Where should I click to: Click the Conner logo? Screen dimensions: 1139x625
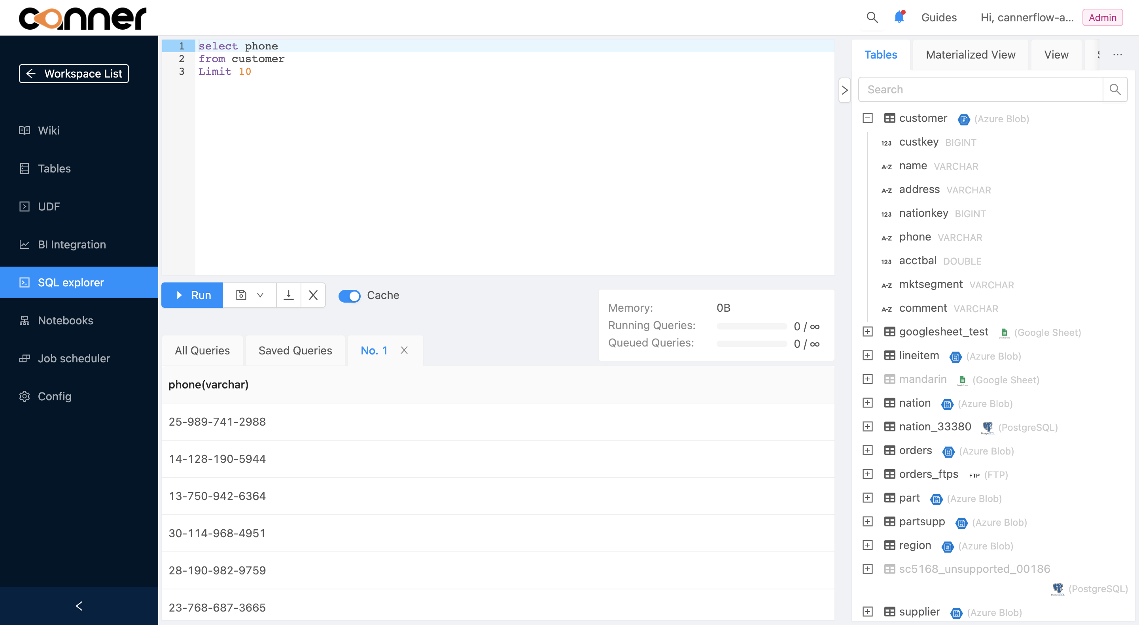tap(82, 19)
